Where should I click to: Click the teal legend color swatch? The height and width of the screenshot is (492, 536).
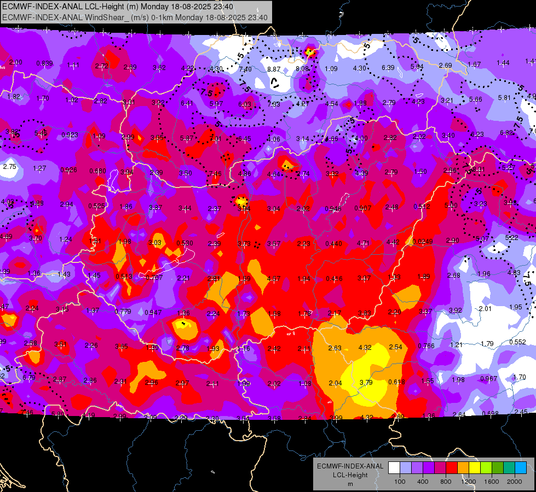pyautogui.click(x=509, y=468)
